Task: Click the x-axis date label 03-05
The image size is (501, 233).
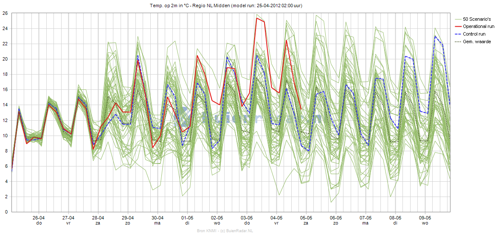Action: coord(247,218)
